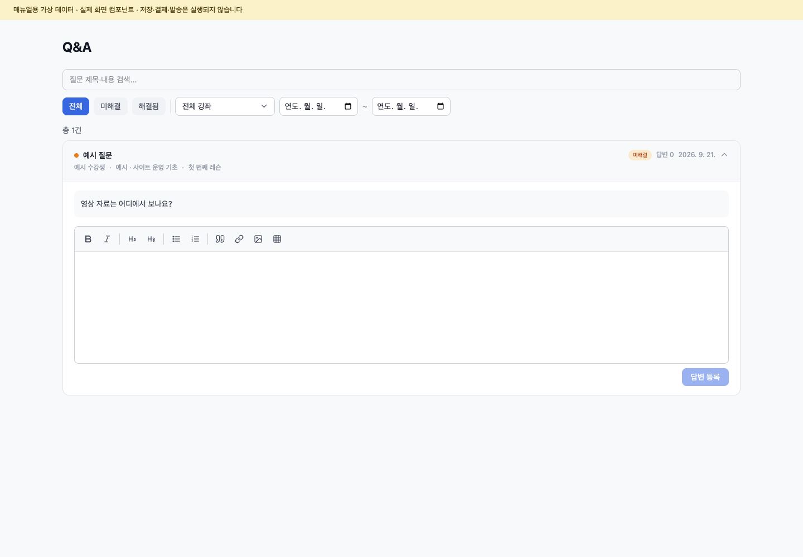803x557 pixels.
Task: Open calendar picker of the end date field
Action: (441, 106)
